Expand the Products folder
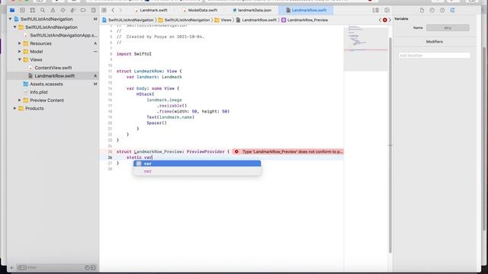 coord(14,108)
